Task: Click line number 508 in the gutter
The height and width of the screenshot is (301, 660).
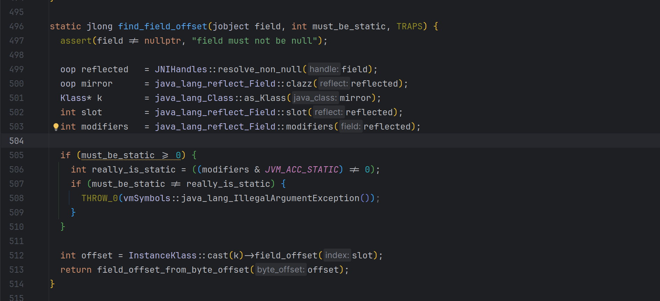Action: tap(16, 198)
